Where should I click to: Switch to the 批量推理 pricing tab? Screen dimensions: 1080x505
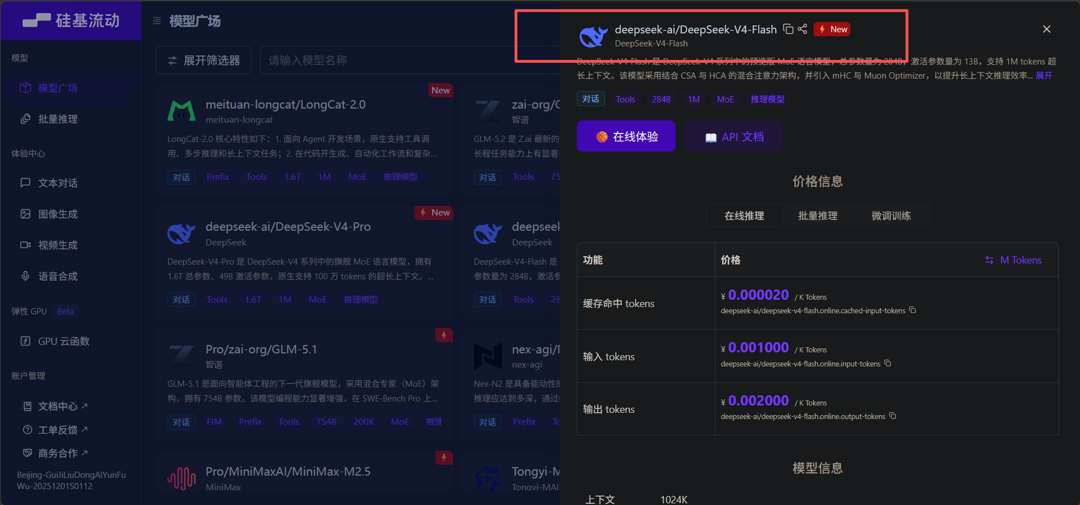tap(818, 215)
